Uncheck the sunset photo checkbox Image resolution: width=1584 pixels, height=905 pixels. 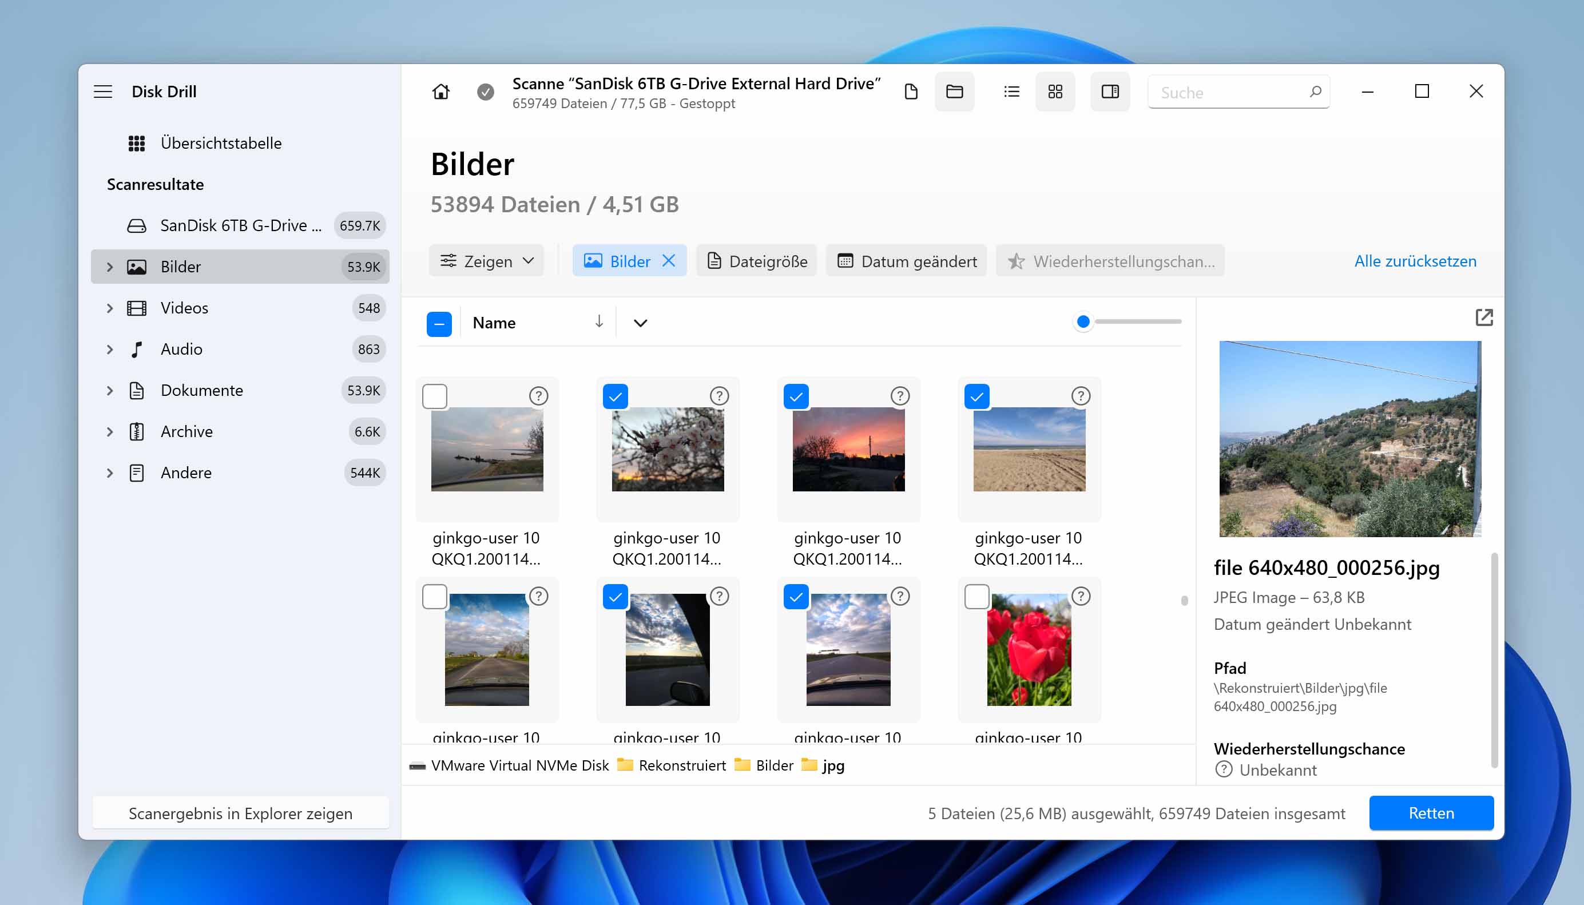(x=796, y=396)
